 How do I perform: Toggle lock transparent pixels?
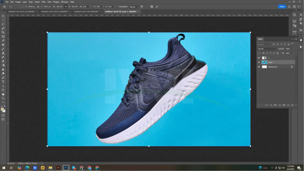(264, 53)
